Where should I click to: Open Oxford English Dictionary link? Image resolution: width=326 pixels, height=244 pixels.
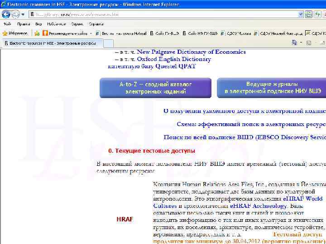(x=174, y=59)
